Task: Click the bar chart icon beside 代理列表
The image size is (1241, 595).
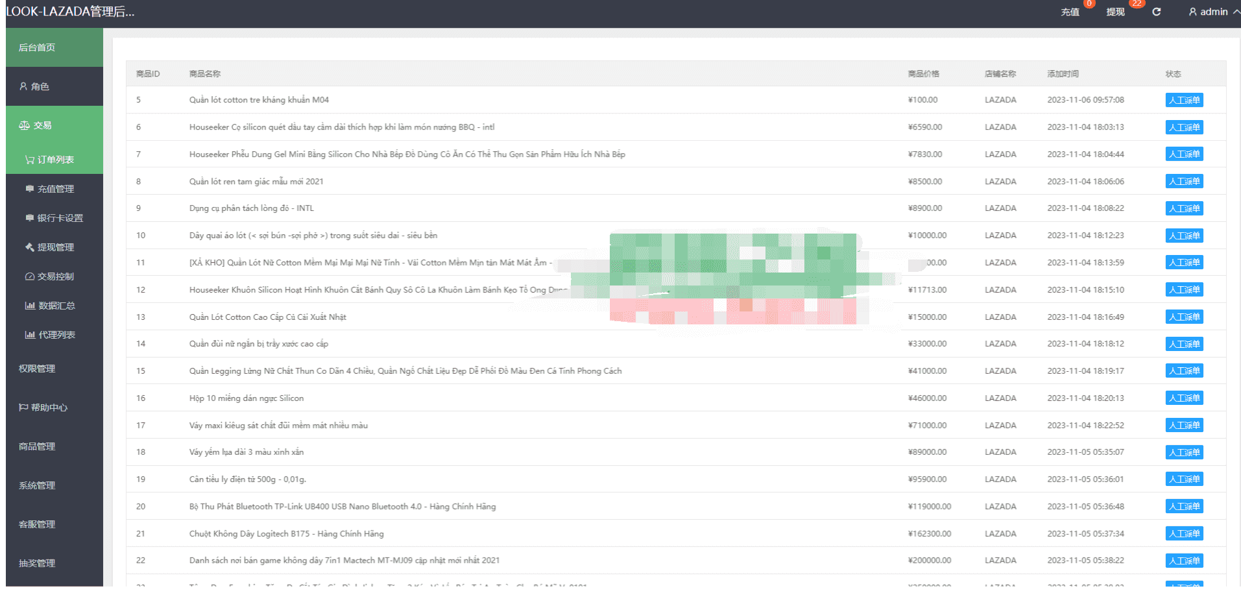Action: pos(29,335)
